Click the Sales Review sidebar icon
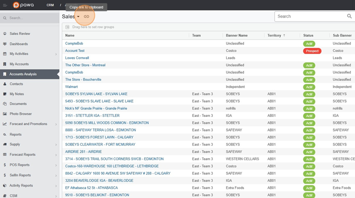Viewport: 355px width, 198px height. 5,34
